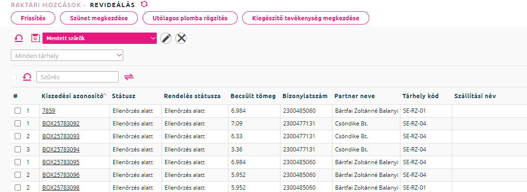Click the reset filter icon beside save icon

18,38
